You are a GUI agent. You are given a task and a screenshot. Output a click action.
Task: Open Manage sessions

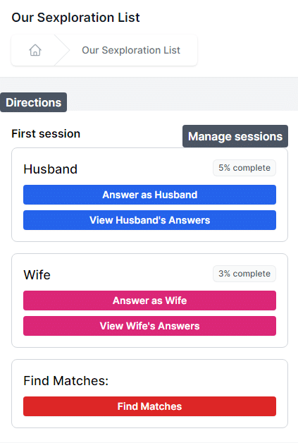coord(235,136)
